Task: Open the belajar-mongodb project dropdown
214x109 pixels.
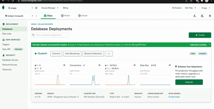Action: [19, 16]
